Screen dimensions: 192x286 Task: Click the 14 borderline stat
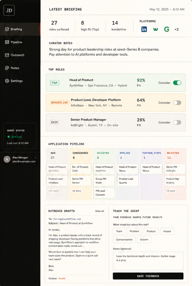coord(119,26)
